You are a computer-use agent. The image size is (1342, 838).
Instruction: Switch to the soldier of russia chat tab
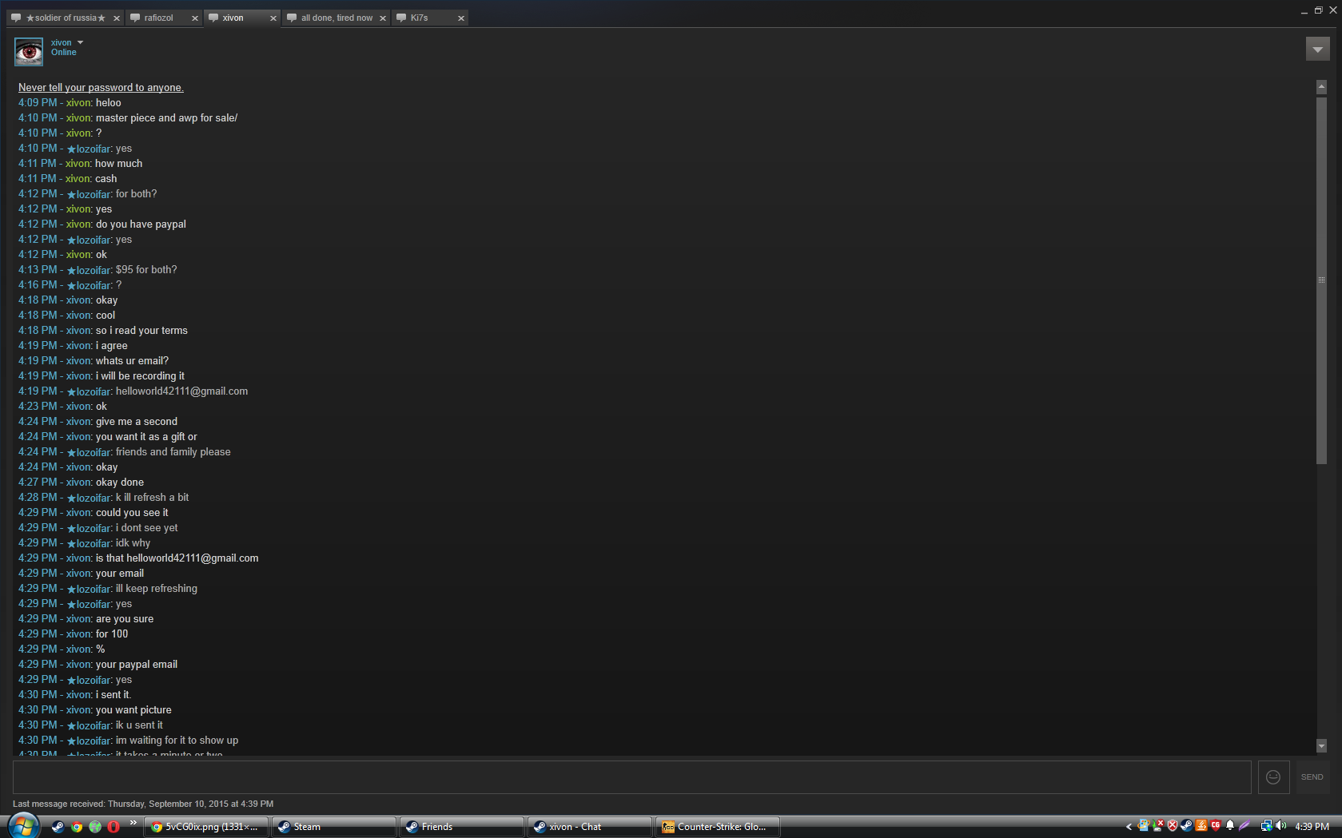point(64,18)
